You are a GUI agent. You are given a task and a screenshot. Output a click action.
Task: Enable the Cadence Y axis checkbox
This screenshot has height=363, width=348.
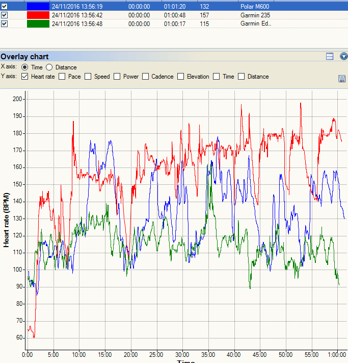click(145, 77)
